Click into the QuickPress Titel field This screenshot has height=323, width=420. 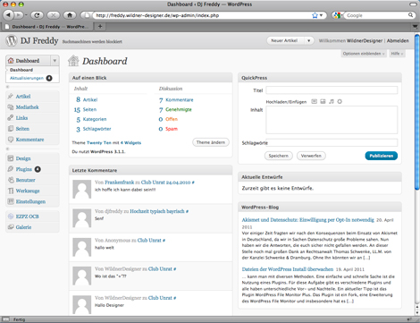[332, 90]
